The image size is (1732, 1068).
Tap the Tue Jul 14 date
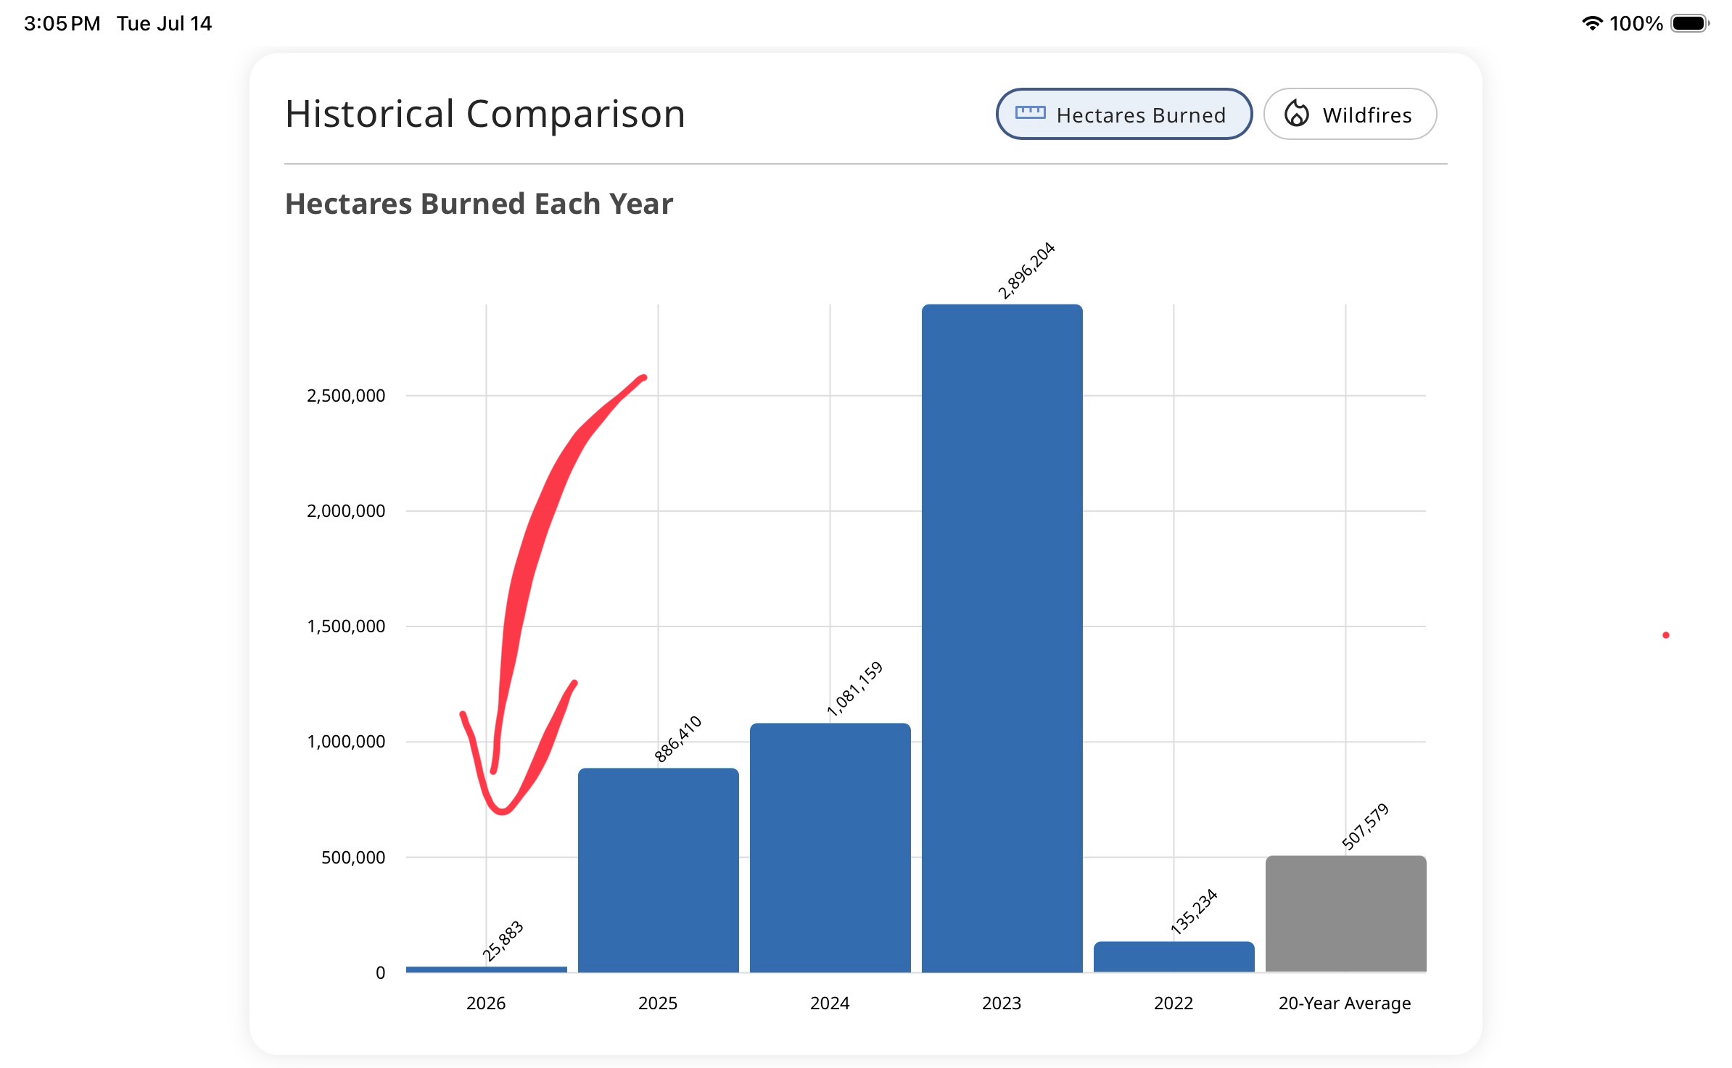[165, 23]
